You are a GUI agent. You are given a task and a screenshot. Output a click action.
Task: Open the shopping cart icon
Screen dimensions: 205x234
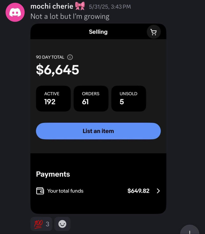pyautogui.click(x=153, y=32)
